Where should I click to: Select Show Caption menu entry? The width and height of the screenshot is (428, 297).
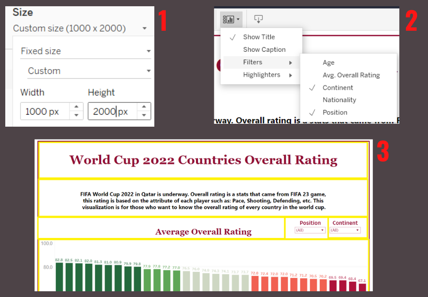click(264, 49)
